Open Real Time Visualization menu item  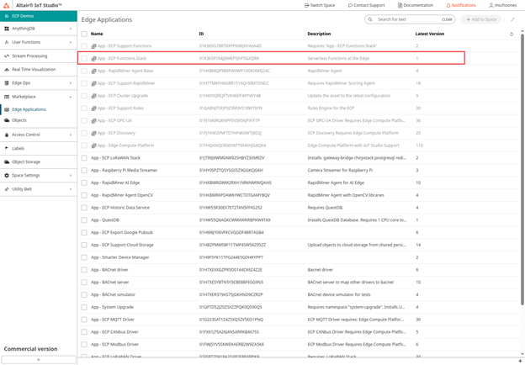(x=34, y=70)
